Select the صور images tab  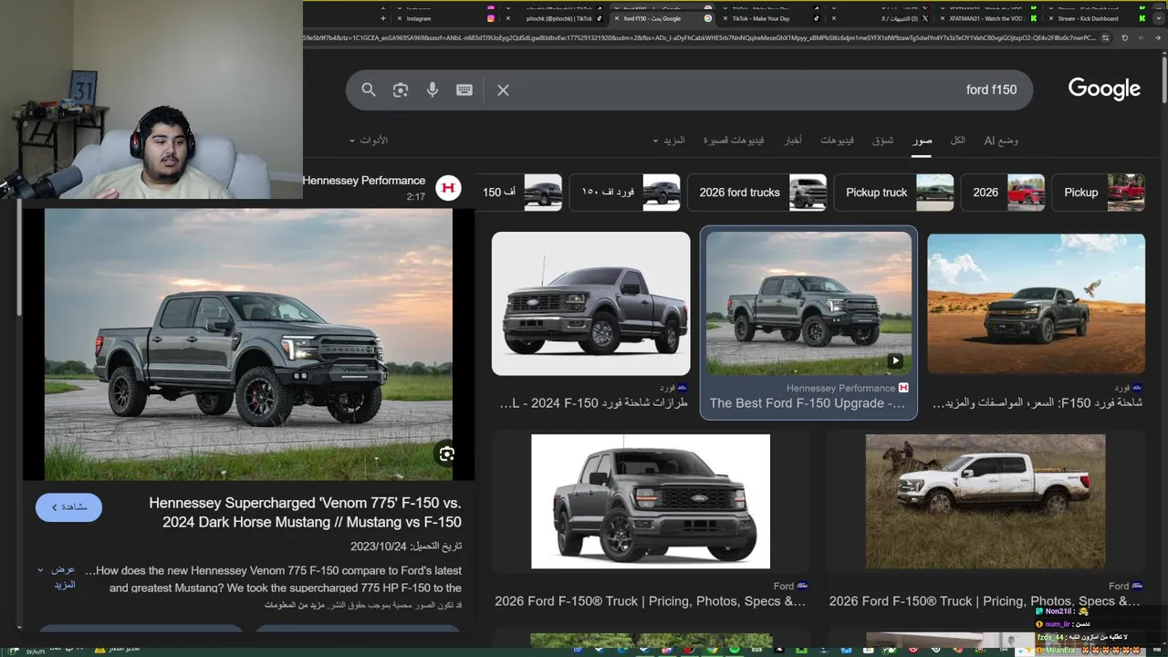pos(922,141)
